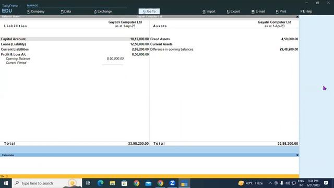Open the P: Print menu
The image size is (334, 188).
(x=281, y=11)
